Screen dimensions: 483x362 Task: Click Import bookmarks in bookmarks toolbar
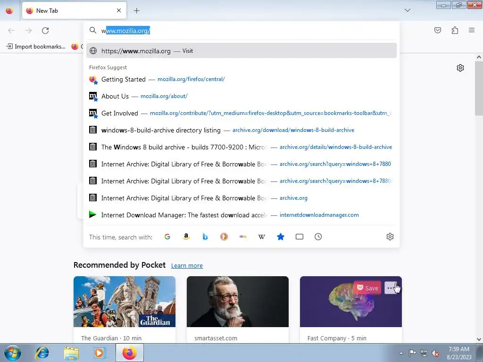pyautogui.click(x=36, y=47)
